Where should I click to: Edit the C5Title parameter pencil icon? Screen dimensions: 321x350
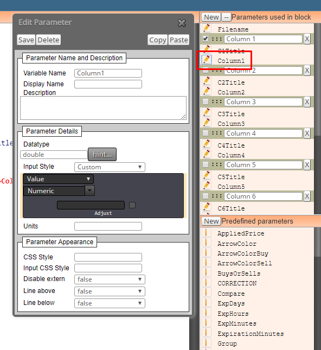click(207, 176)
